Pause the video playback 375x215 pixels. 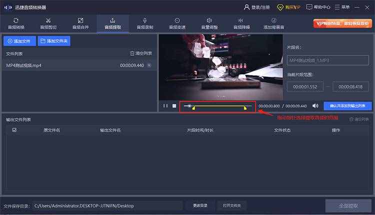coord(165,106)
